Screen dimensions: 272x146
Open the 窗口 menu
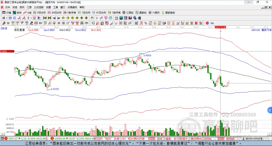[63, 7]
